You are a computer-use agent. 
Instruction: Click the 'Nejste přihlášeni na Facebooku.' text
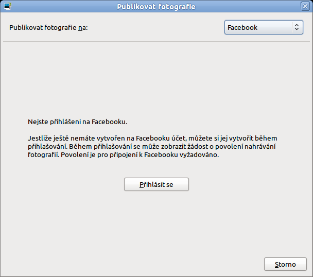click(x=77, y=122)
